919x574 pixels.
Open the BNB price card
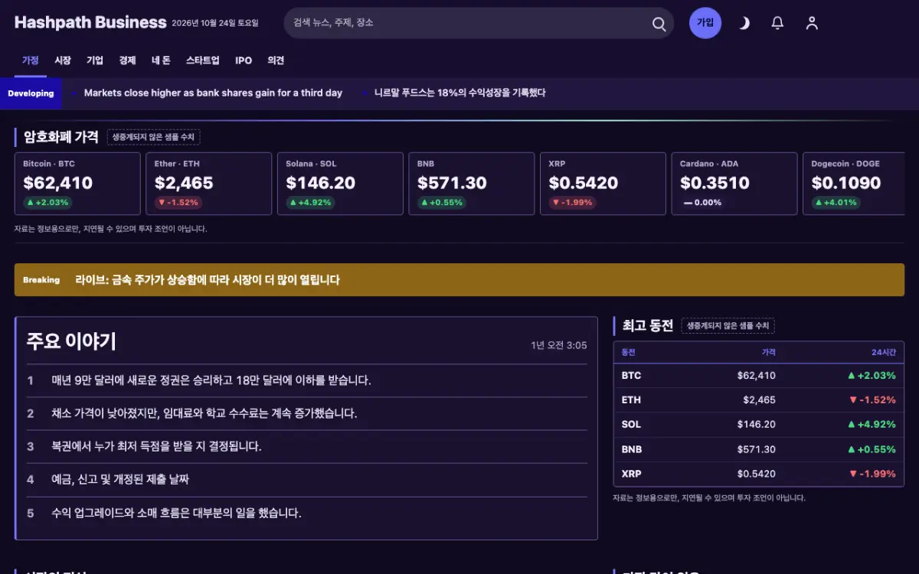click(472, 184)
